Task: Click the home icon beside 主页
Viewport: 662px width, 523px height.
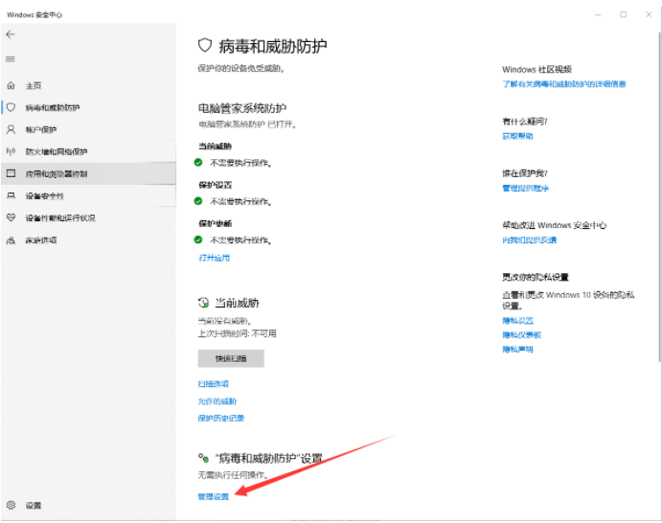Action: click(x=11, y=85)
